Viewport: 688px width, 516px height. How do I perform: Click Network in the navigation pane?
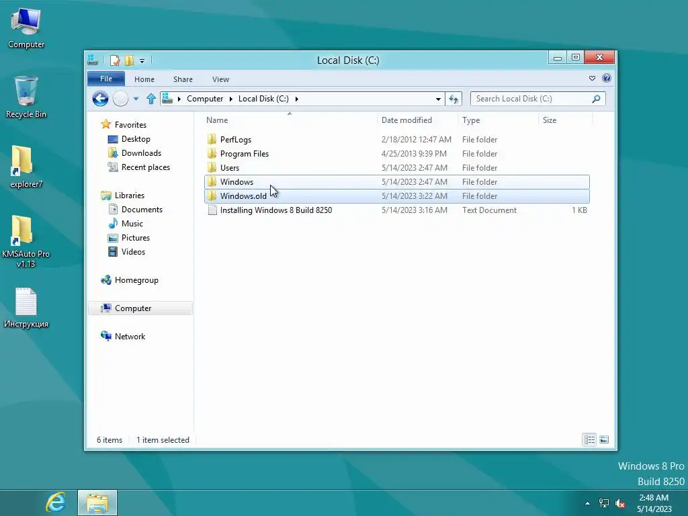coord(130,336)
